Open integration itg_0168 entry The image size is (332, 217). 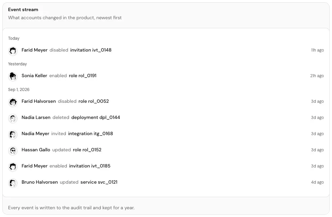pyautogui.click(x=90, y=134)
